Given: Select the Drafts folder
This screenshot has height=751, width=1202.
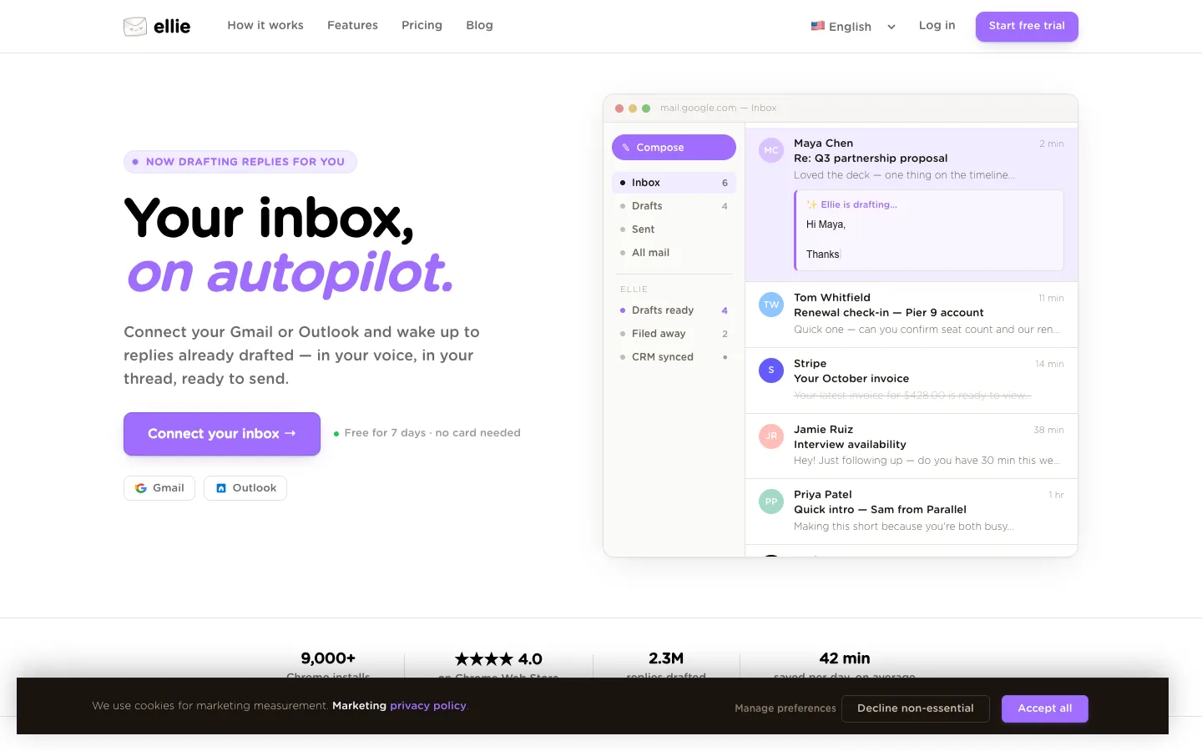Looking at the screenshot, I should [674, 206].
